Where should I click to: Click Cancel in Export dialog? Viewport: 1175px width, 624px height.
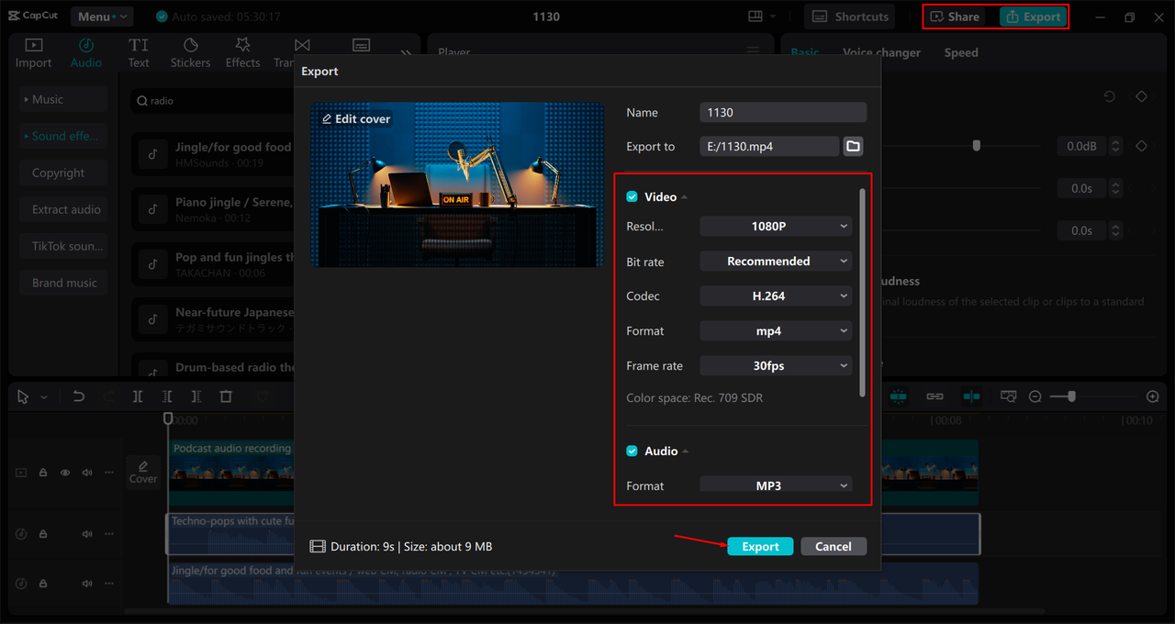click(x=834, y=546)
